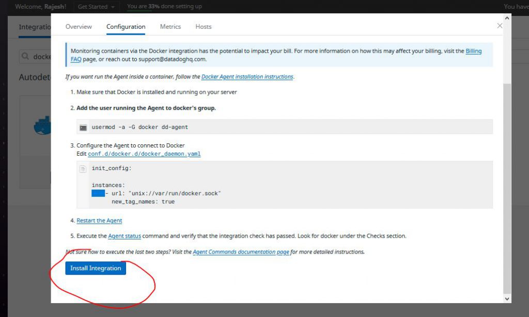Open the Billing FAQ link

click(473, 52)
